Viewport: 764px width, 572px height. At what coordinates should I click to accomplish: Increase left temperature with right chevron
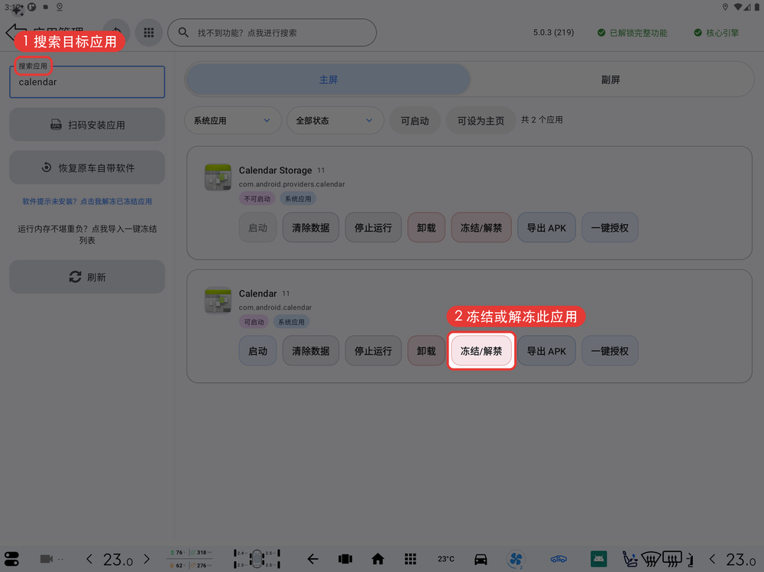coord(147,559)
